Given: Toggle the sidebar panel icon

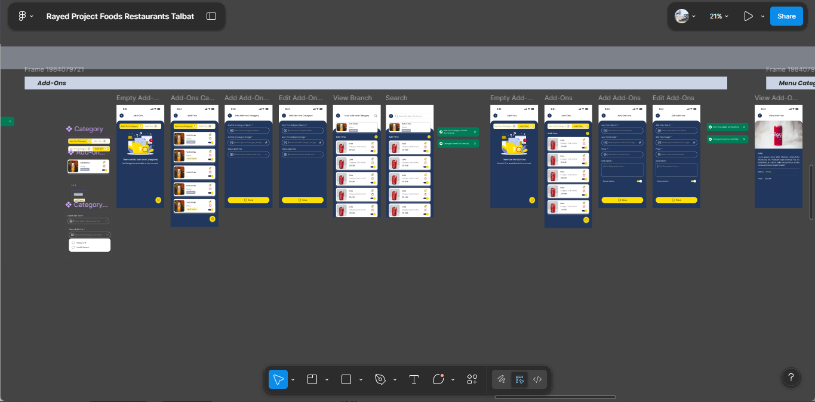Looking at the screenshot, I should click(211, 16).
